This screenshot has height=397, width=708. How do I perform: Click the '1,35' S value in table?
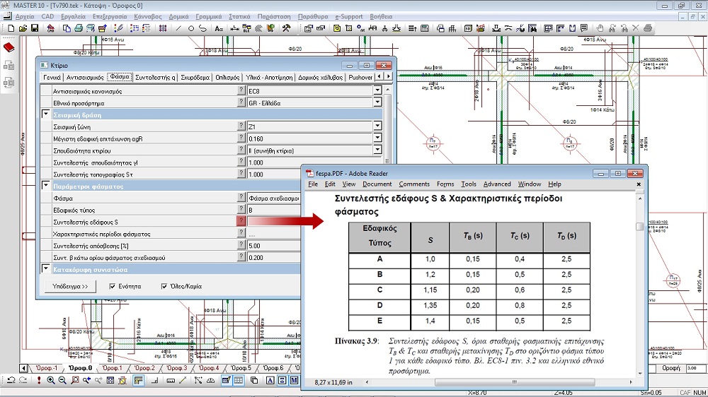[430, 306]
